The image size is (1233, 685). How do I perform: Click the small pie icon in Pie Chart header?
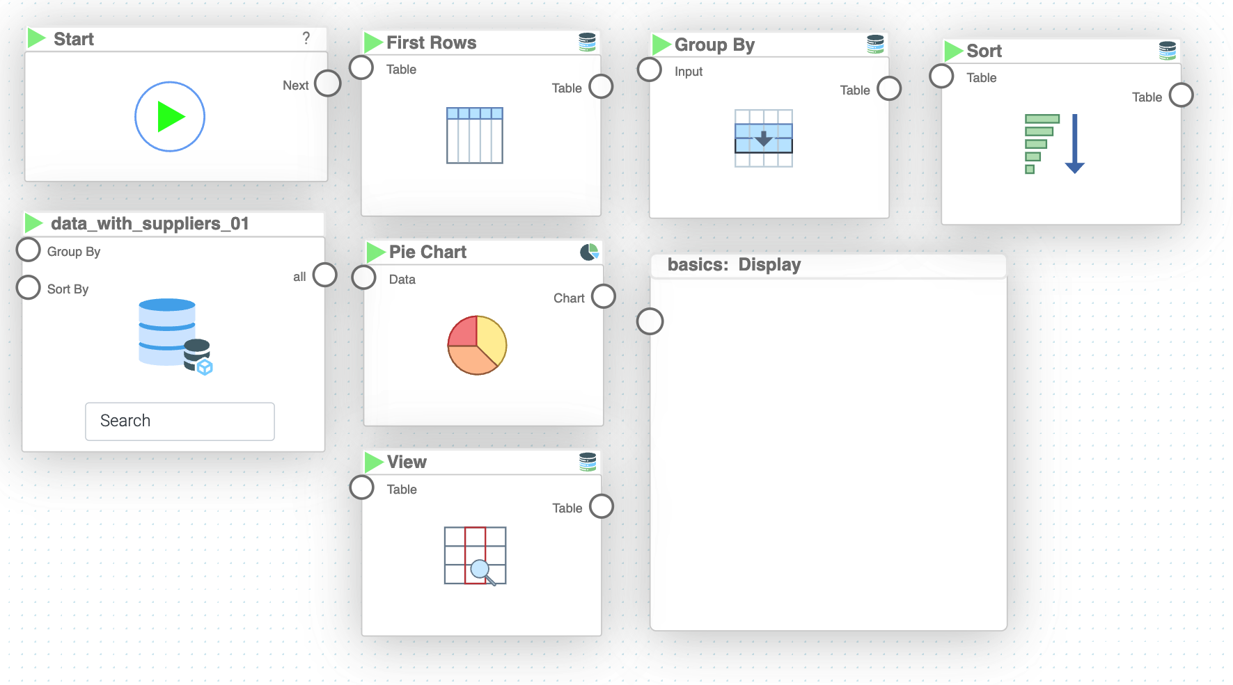click(x=589, y=252)
